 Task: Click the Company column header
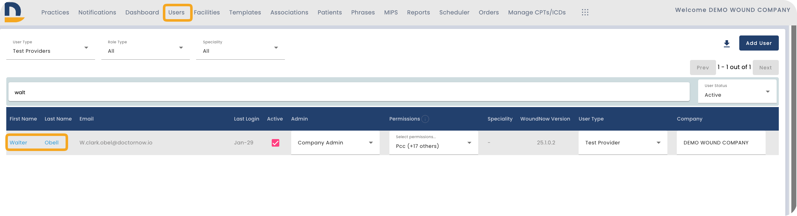(x=689, y=119)
